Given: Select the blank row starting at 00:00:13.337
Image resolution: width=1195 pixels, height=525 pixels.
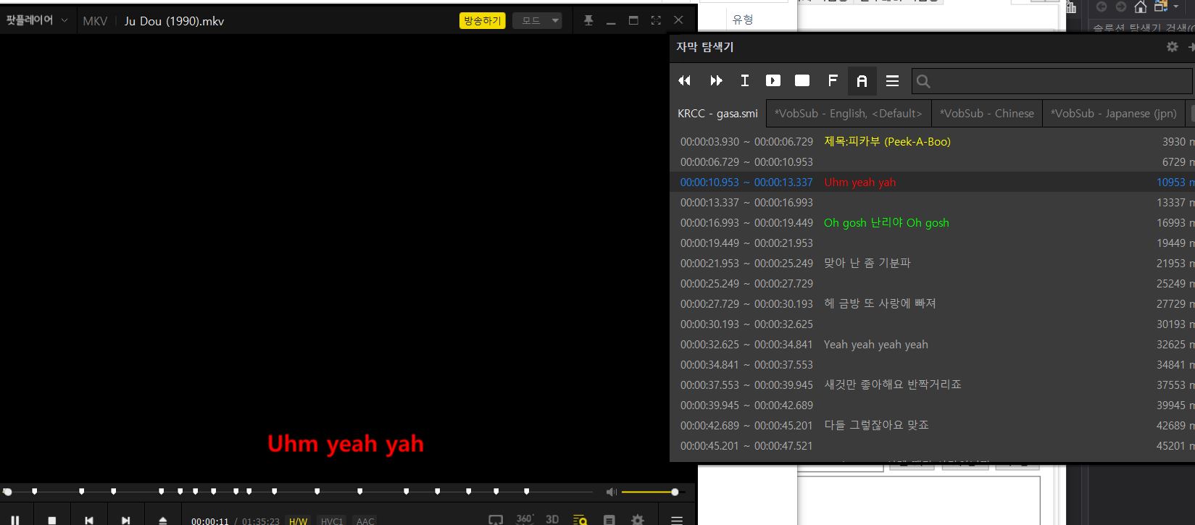Looking at the screenshot, I should tap(932, 202).
